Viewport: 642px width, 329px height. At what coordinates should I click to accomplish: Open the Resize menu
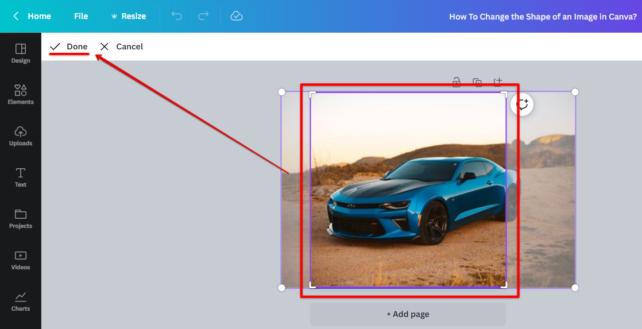[128, 16]
